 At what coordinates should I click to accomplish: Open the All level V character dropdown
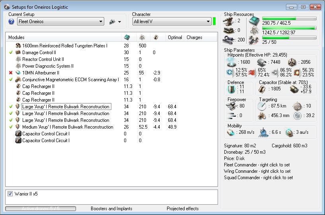[172, 21]
